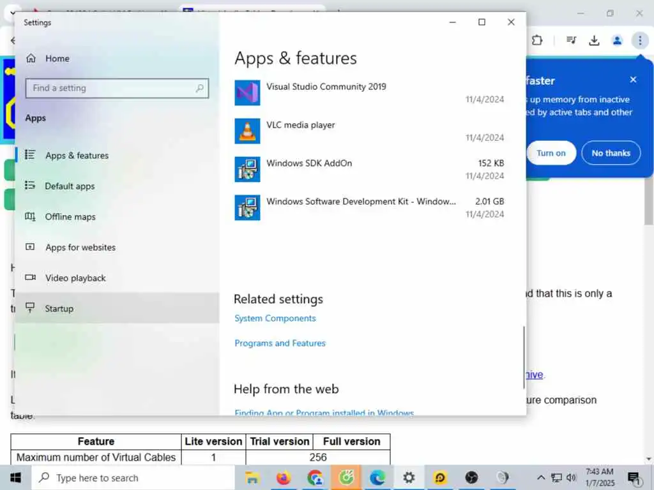Screen dimensions: 654x490
Task: Select the Apps for websites sidebar icon
Action: [x=30, y=247]
